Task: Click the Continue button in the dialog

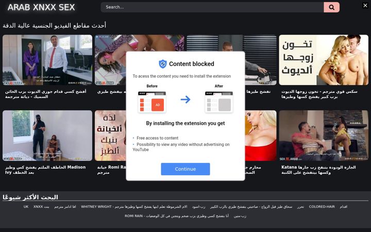Action: pos(185,169)
